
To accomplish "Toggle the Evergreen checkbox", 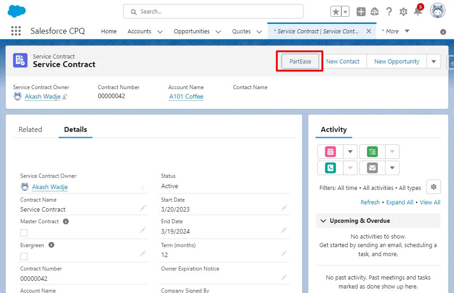I will pos(24,256).
